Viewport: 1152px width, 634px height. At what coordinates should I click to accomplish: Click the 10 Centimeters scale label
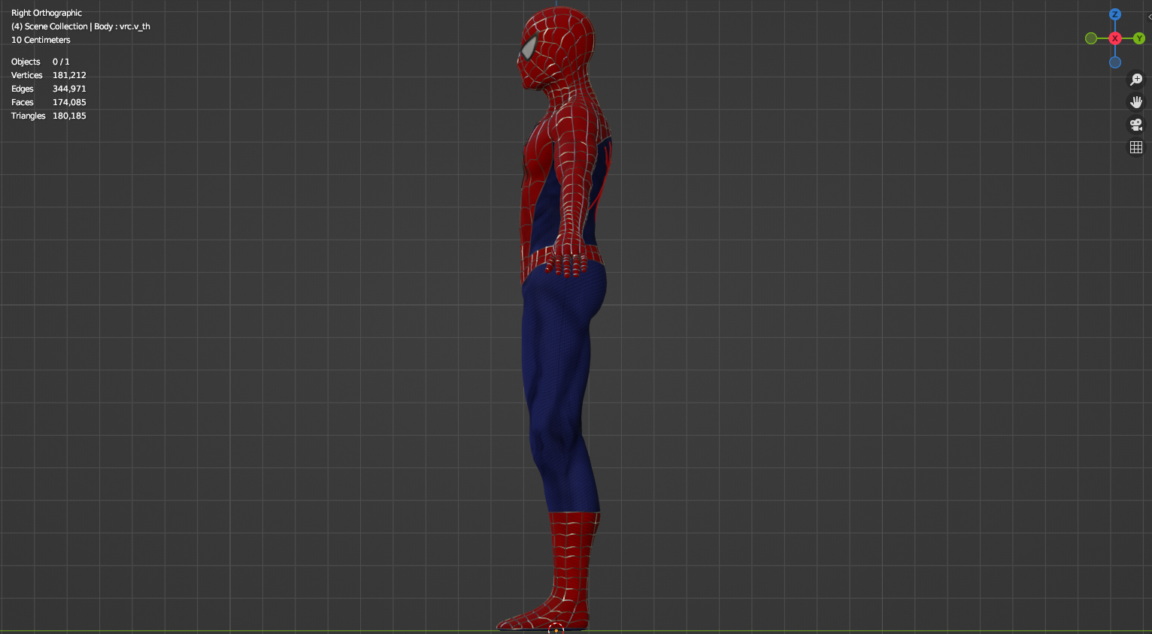tap(41, 39)
